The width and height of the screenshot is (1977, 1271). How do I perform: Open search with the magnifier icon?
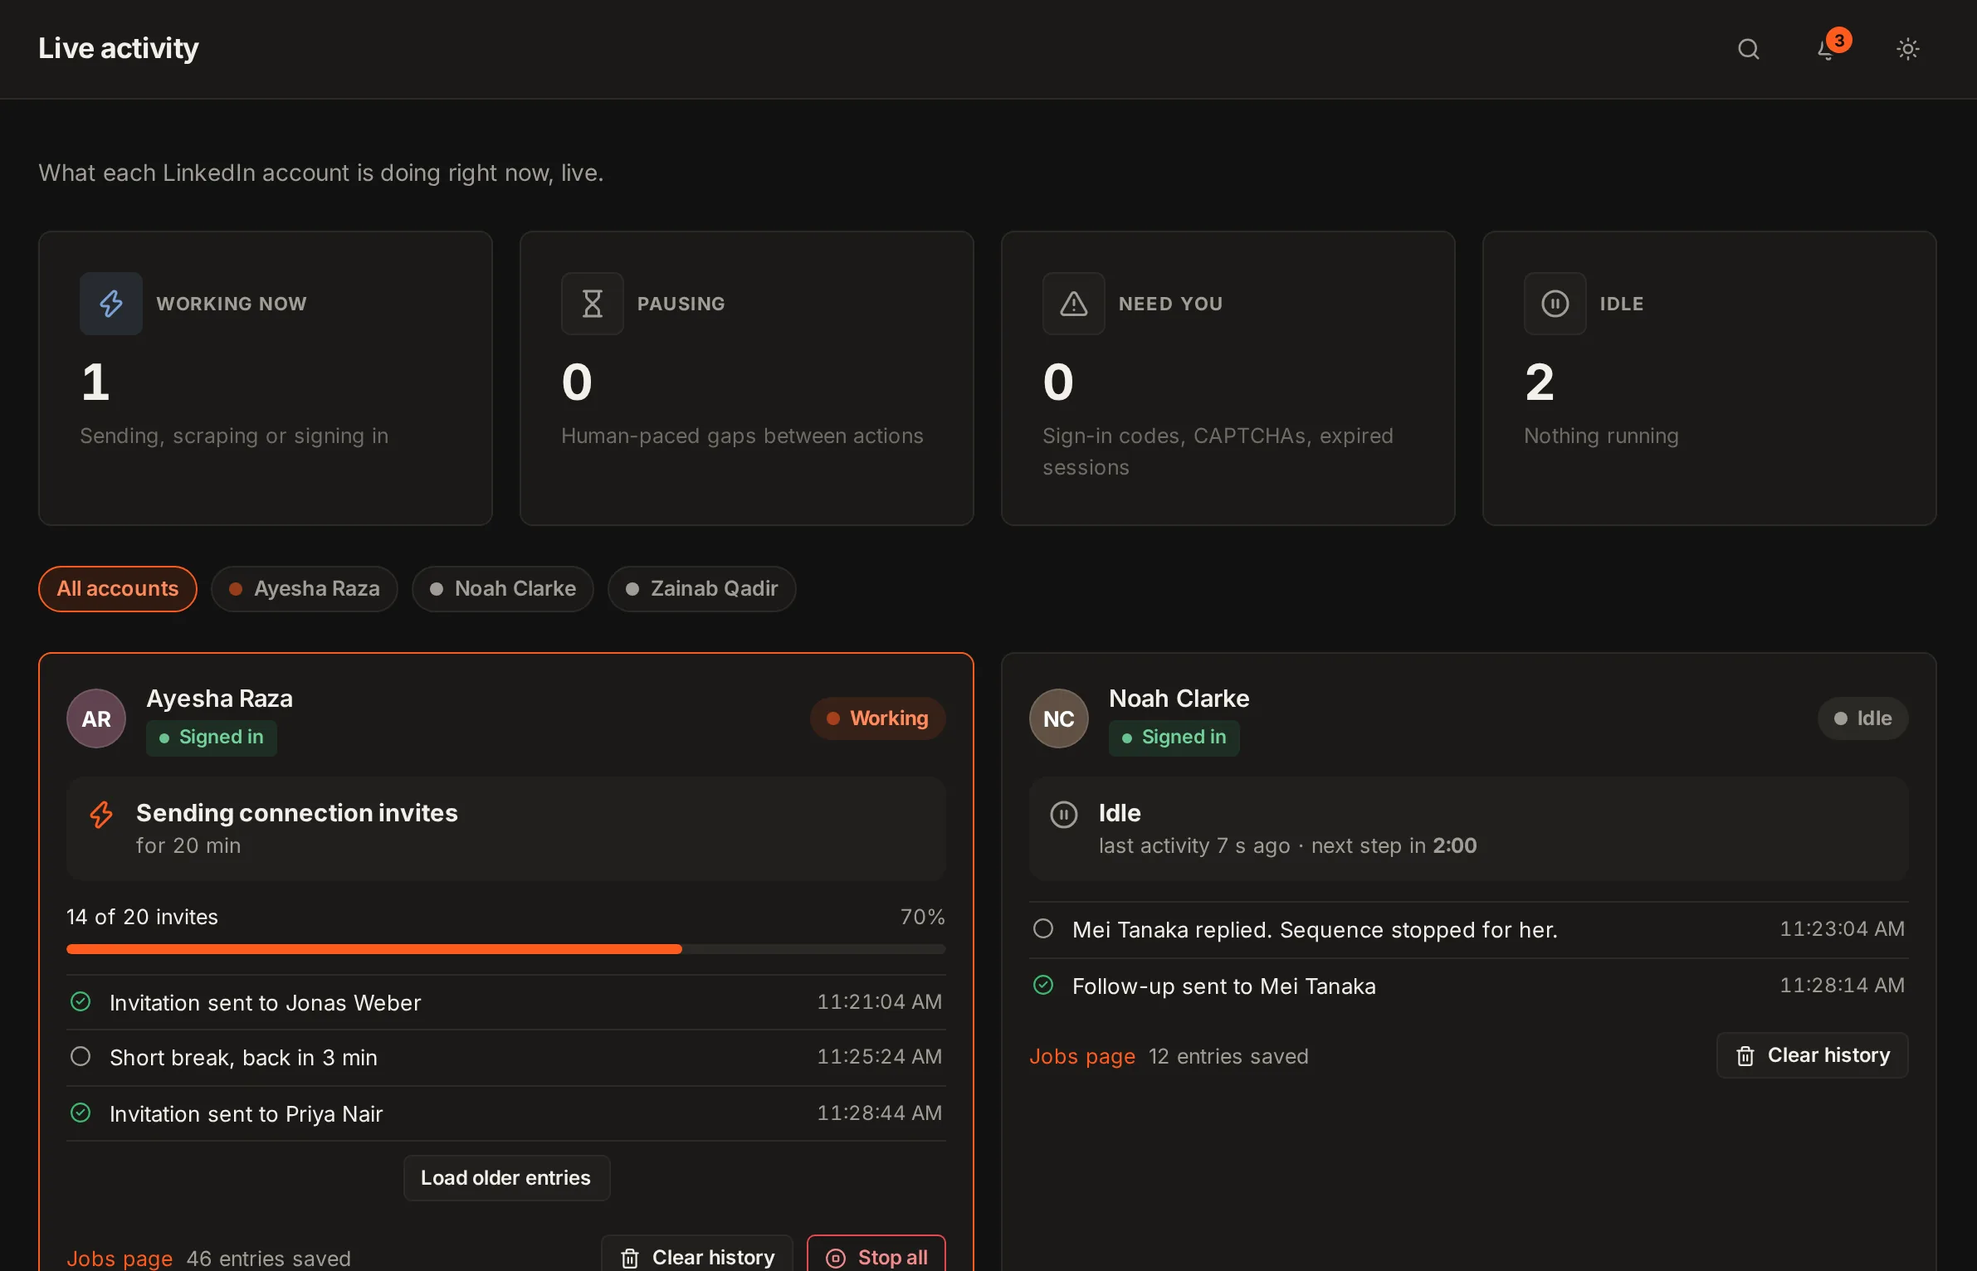(1748, 49)
